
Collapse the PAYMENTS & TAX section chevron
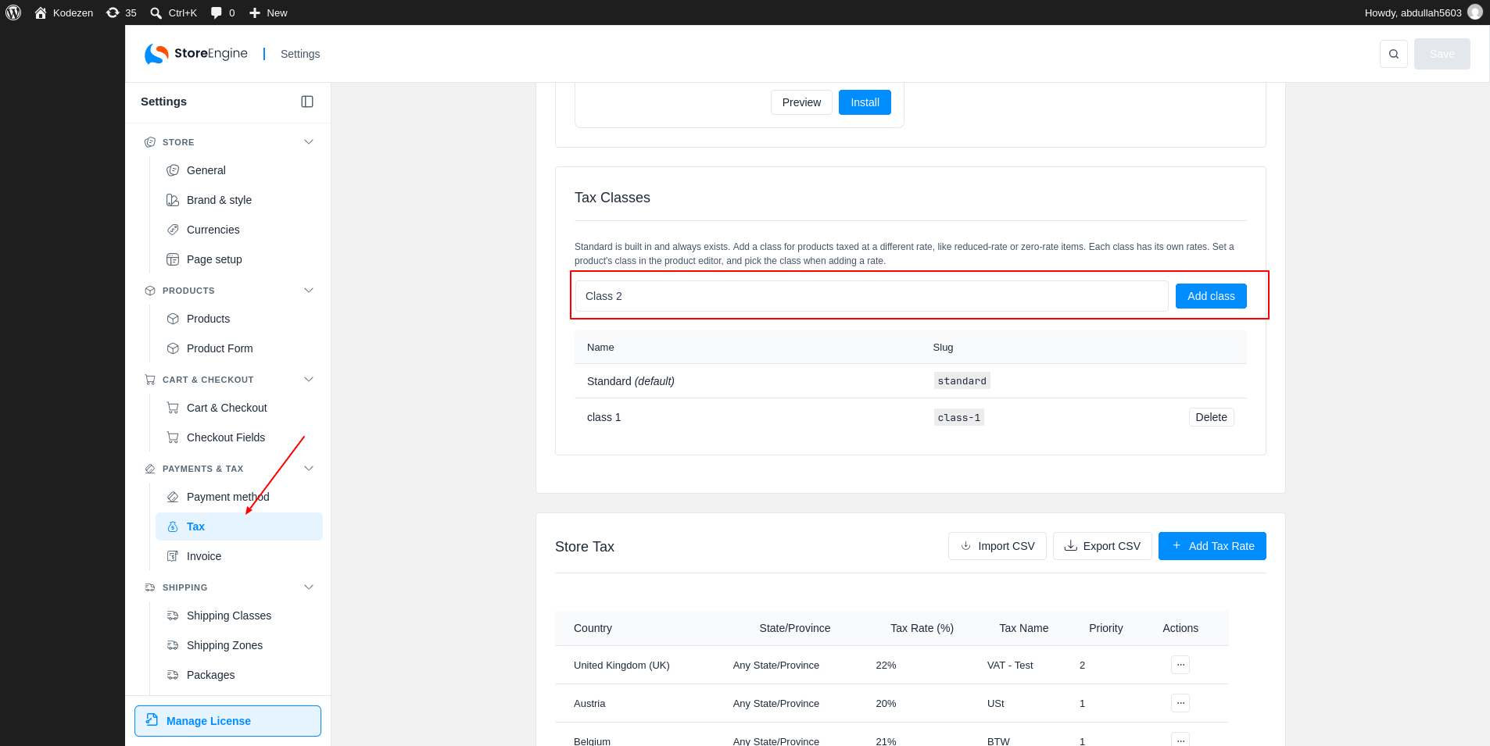[x=309, y=469]
